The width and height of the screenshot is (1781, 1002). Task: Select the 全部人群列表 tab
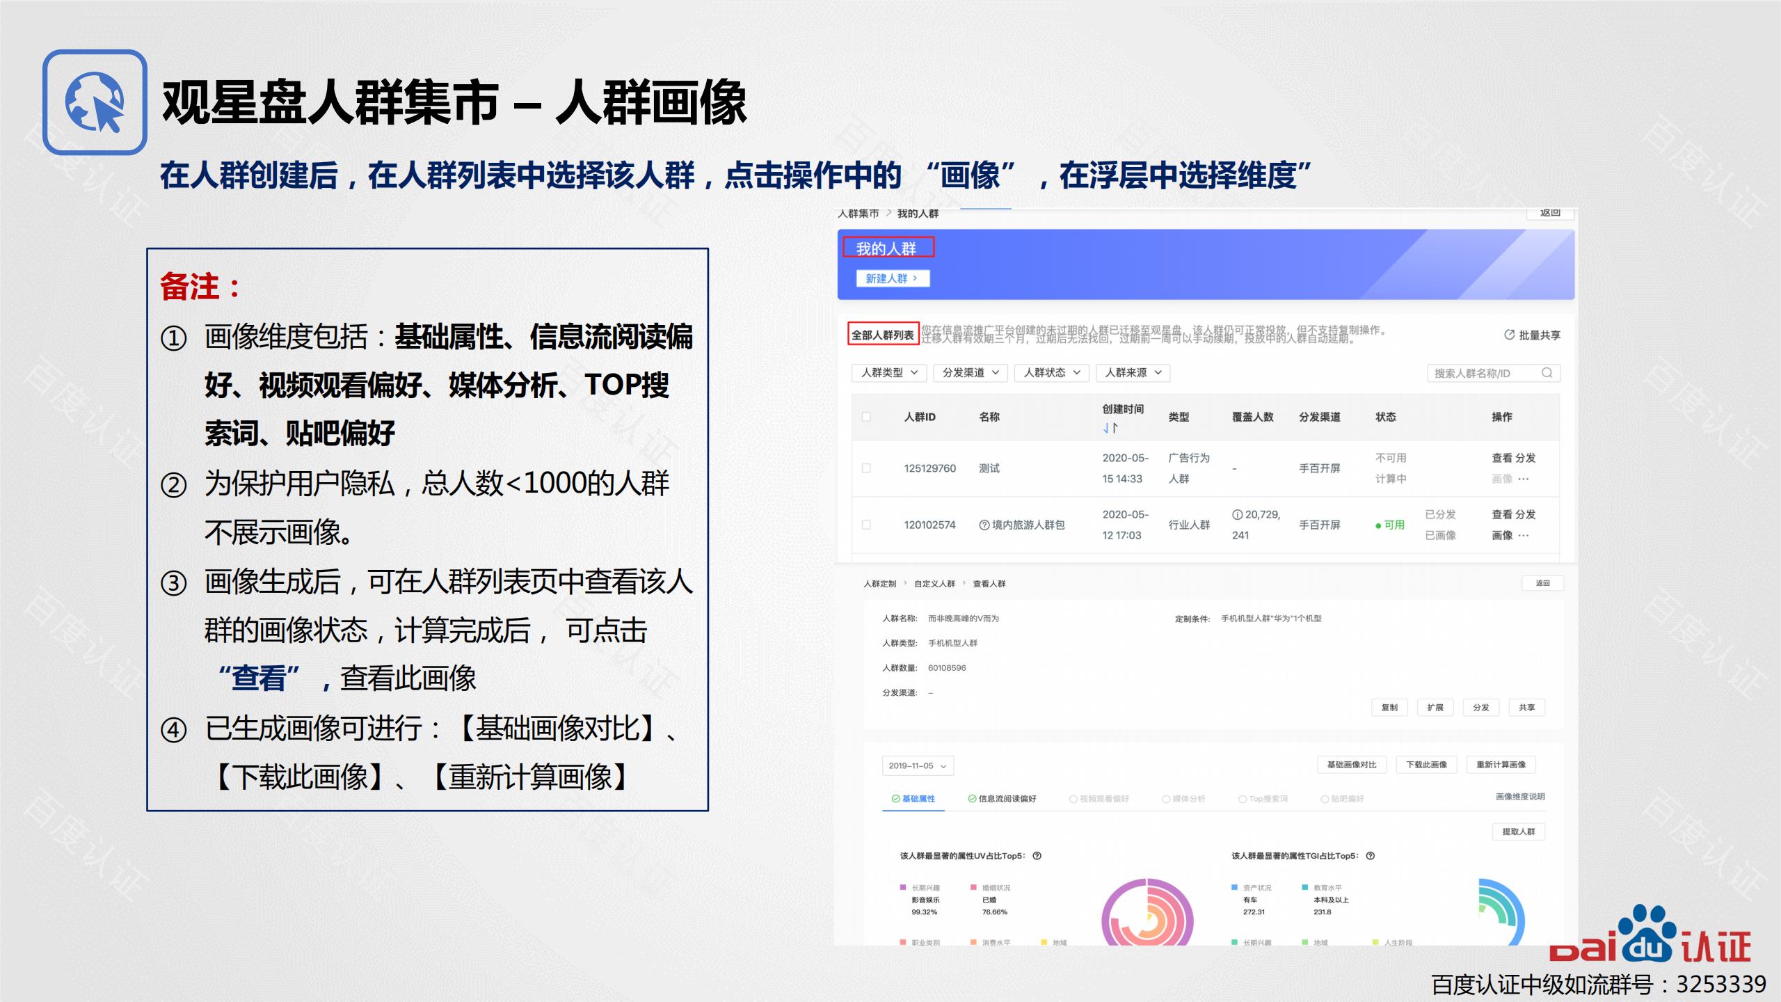[883, 335]
